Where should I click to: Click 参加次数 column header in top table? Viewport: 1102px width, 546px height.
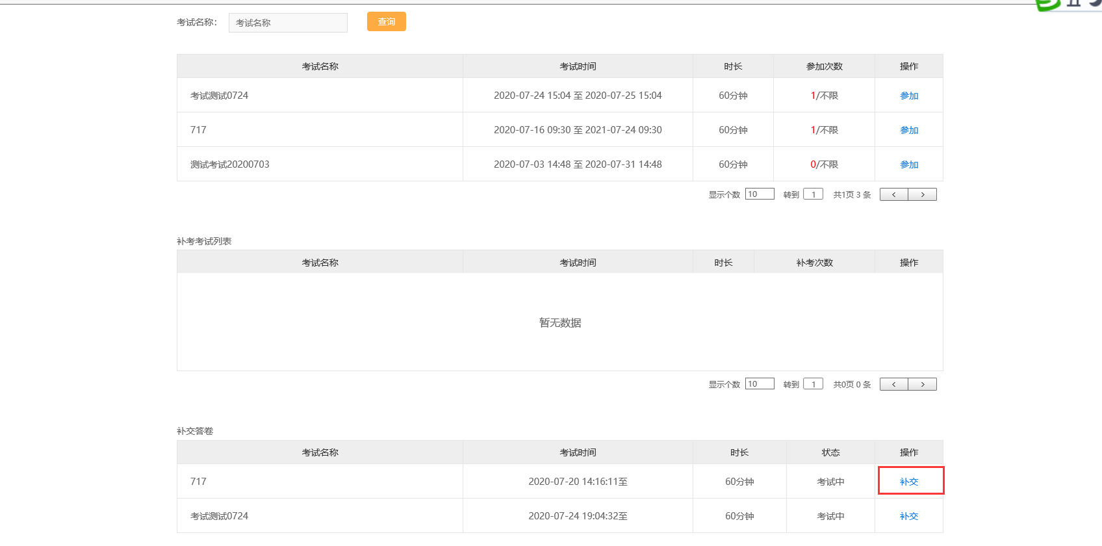point(824,66)
